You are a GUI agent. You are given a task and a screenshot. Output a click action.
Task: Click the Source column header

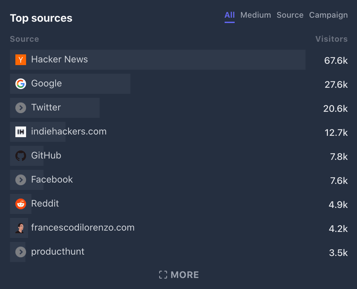click(24, 39)
